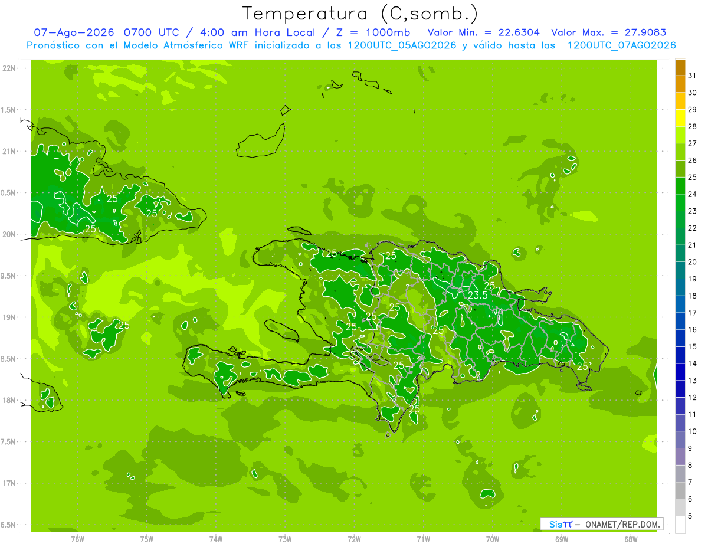Screen dimensions: 708x547
Task: Click the "71W" longitude axis label
Action: point(423,539)
